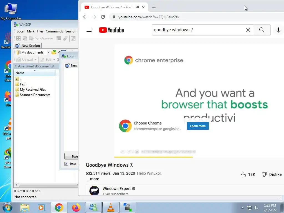
Task: Click the network tray icon
Action: [249, 208]
